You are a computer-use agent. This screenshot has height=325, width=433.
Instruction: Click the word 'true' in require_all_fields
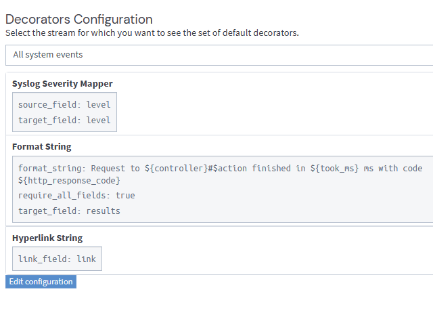click(x=125, y=196)
